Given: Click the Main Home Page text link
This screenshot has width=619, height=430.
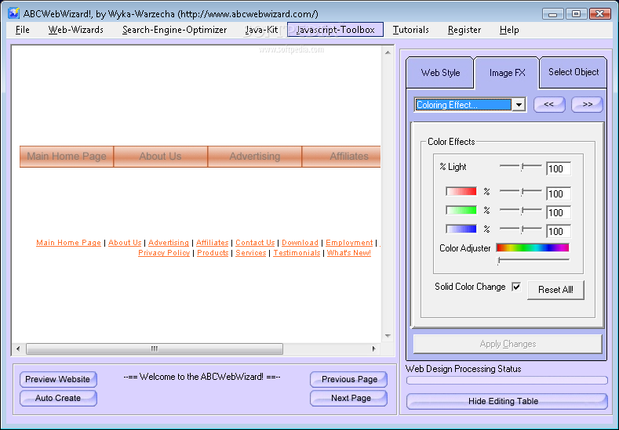Looking at the screenshot, I should tap(69, 242).
